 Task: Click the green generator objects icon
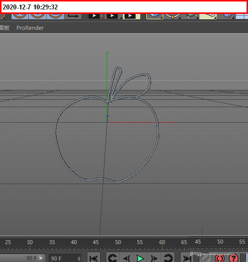click(190, 16)
